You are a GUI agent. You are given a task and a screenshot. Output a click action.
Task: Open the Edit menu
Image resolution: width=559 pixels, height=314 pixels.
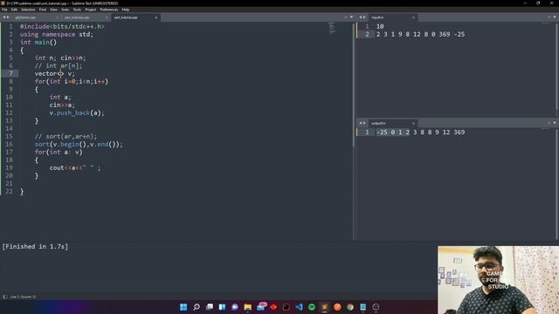[x=14, y=10]
